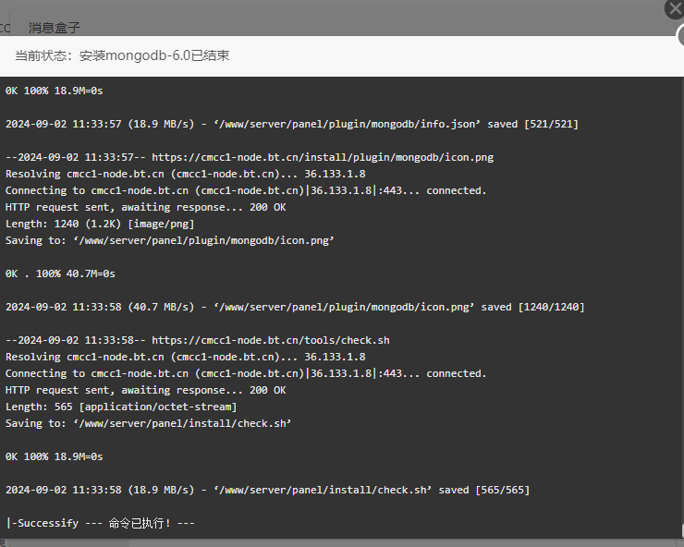This screenshot has width=684, height=547.
Task: Click the info.json saved log line
Action: [x=292, y=124]
